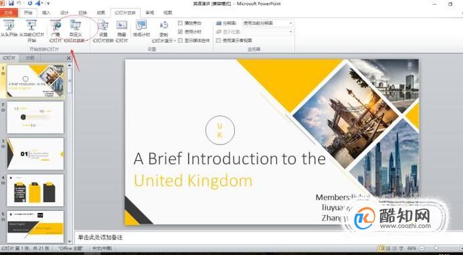Enable Use Presenter View (使用演示者视图) checkbox
The width and height of the screenshot is (463, 255).
pos(218,41)
